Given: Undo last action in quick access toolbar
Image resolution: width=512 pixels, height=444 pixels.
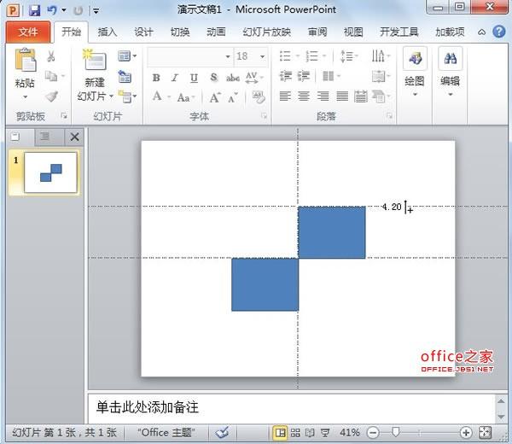Looking at the screenshot, I should pos(52,10).
